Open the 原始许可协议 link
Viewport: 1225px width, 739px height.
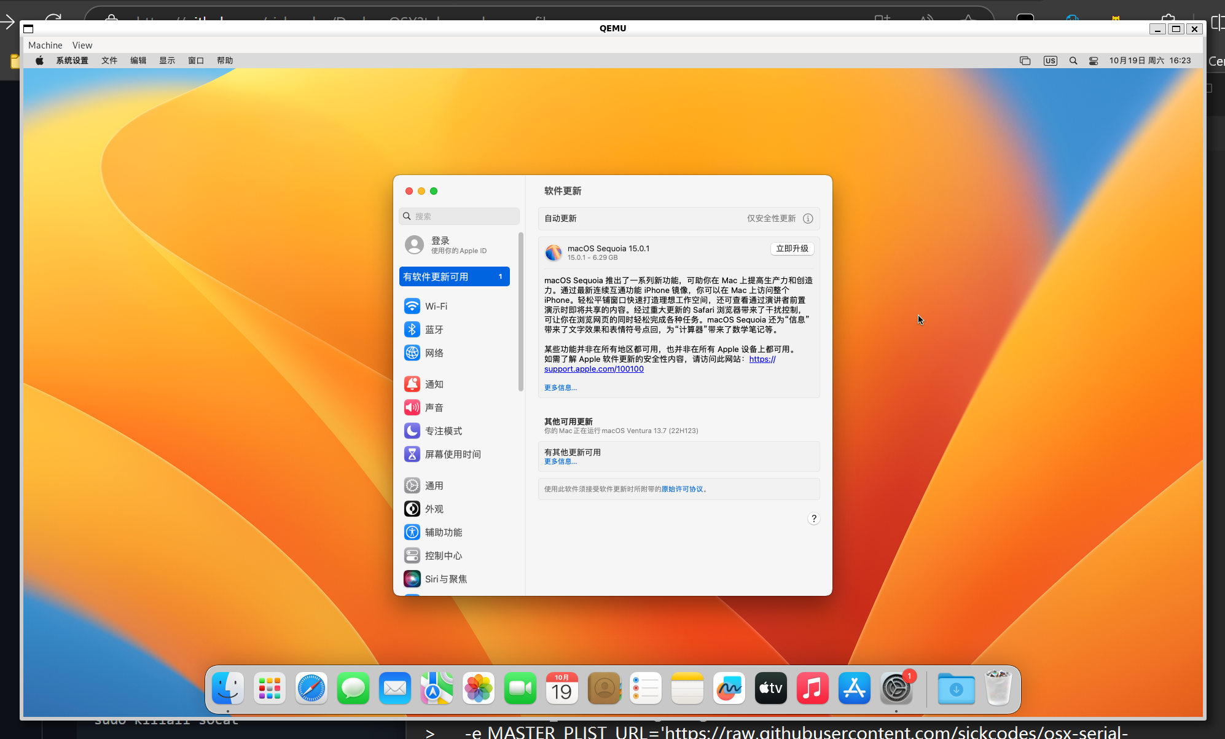pos(682,489)
